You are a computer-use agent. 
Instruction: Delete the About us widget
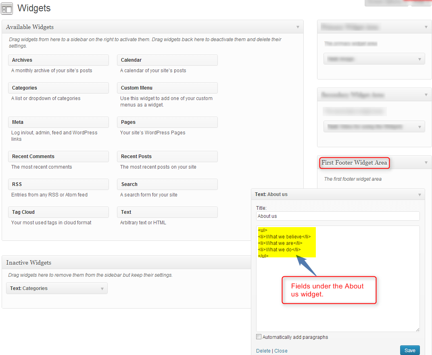pyautogui.click(x=263, y=351)
